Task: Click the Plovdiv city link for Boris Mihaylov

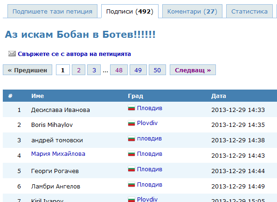Action: pos(147,123)
